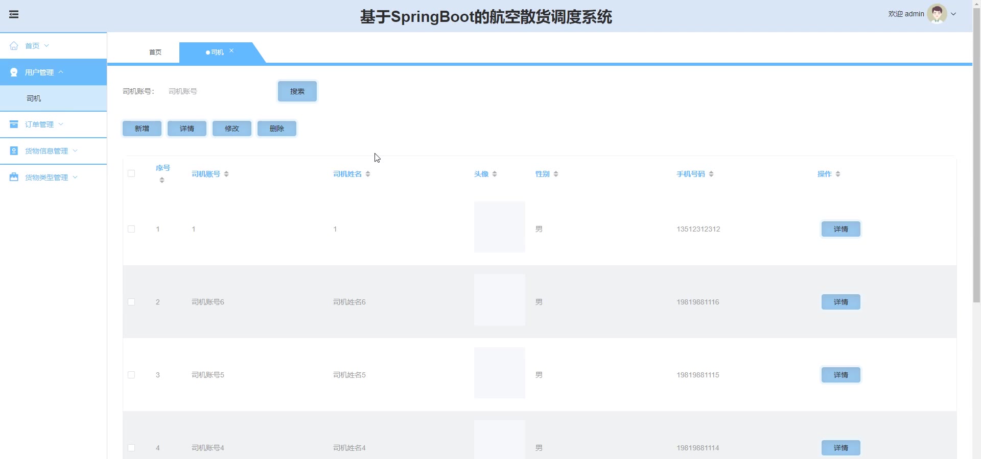Open the 司机 submenu item

[53, 98]
